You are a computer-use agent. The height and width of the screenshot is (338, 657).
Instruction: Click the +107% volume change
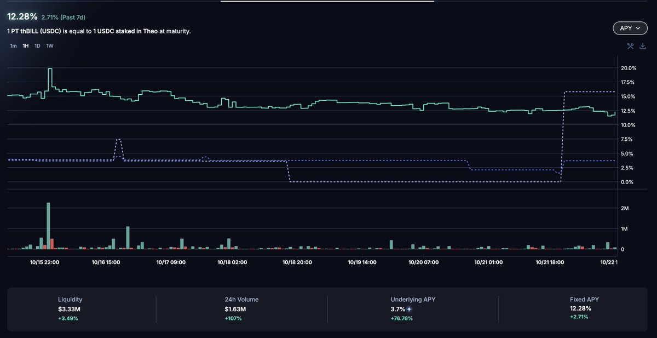(x=233, y=318)
